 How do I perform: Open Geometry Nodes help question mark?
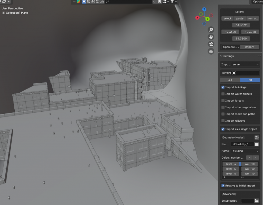[x=256, y=137]
